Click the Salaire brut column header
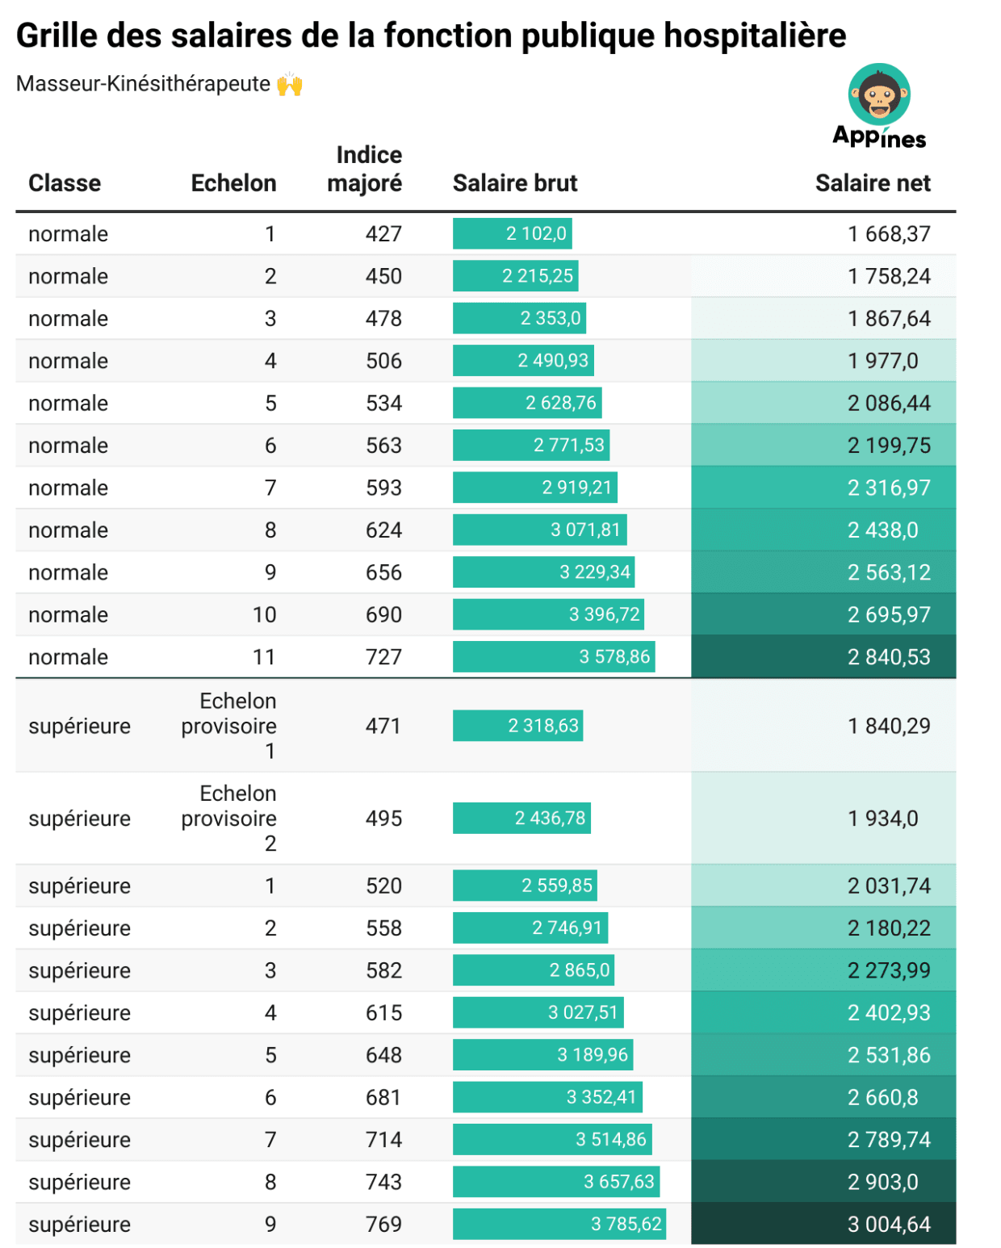The image size is (1001, 1248). (515, 183)
